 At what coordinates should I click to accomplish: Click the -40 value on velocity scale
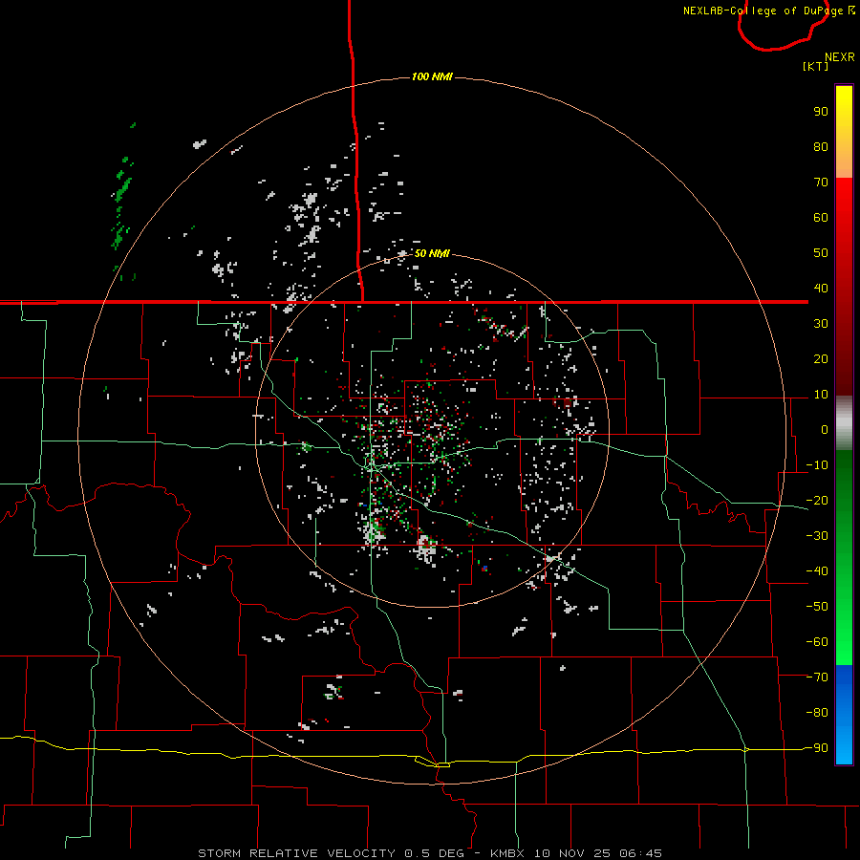(817, 571)
